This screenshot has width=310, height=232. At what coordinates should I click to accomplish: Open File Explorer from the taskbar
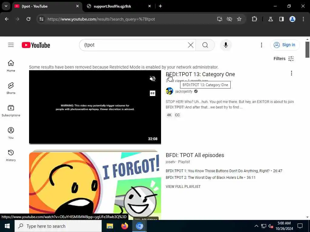pos(110,226)
